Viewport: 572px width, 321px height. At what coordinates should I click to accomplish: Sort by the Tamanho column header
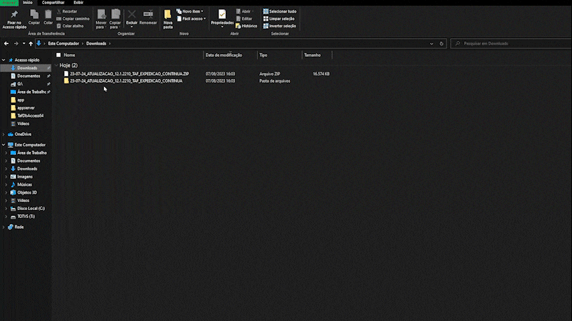point(313,55)
